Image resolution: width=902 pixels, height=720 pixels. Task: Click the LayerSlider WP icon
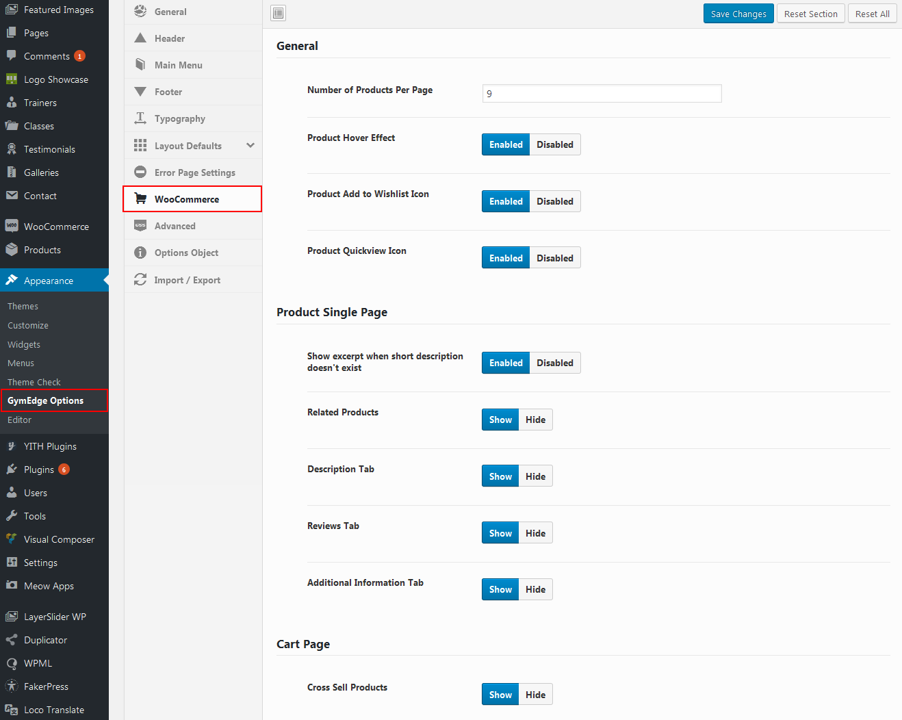coord(12,617)
